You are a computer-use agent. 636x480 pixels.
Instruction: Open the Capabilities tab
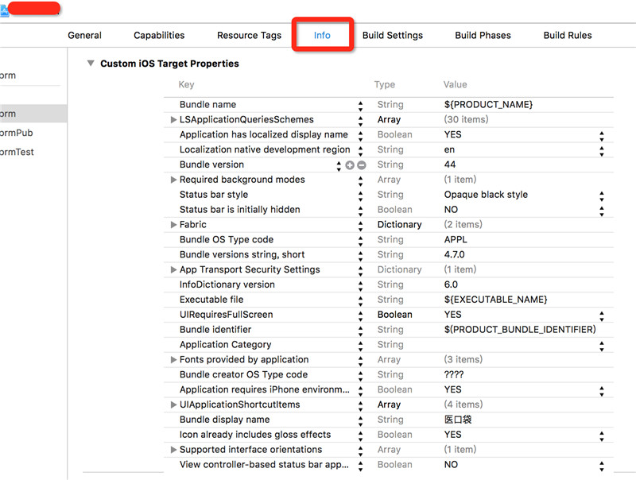click(159, 35)
